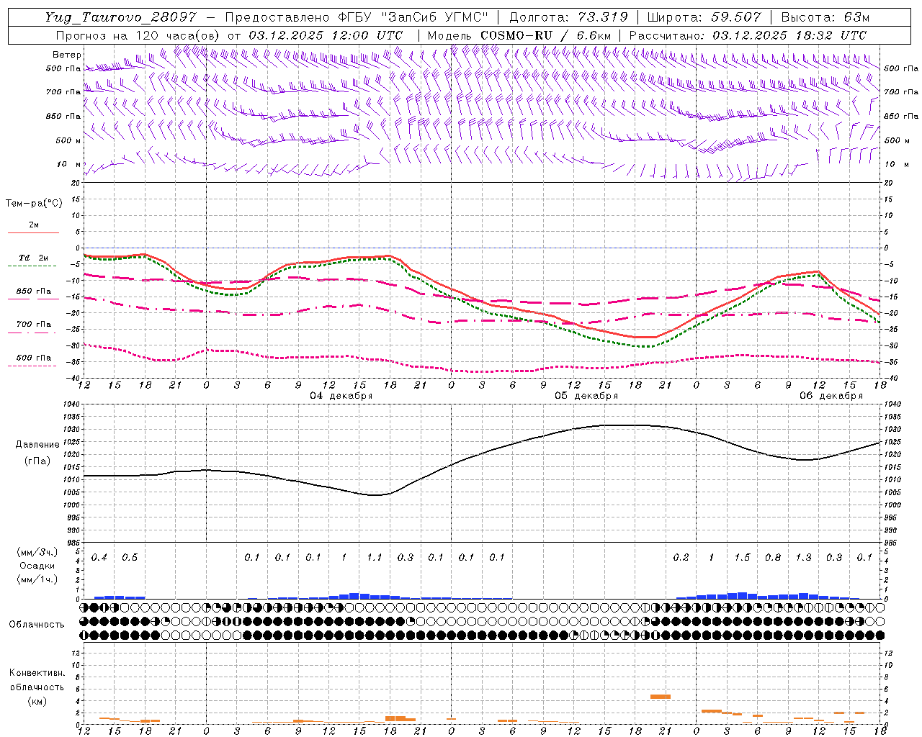Click the 3-hour precipitation value "1.3"
Screen dimensions: 922x737
[x=803, y=557]
